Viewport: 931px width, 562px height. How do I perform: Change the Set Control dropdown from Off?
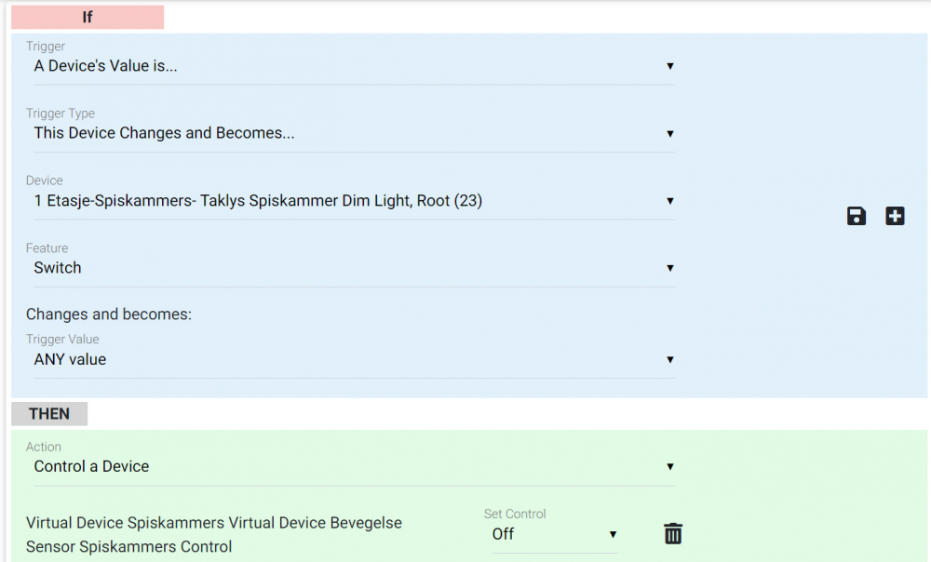pos(555,534)
